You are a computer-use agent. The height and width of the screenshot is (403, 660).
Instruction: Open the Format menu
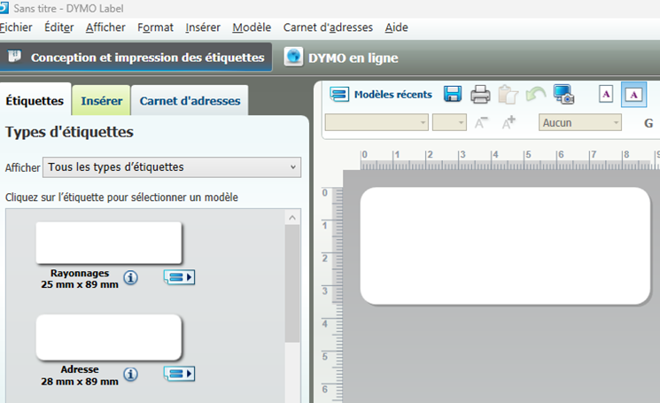(x=155, y=27)
